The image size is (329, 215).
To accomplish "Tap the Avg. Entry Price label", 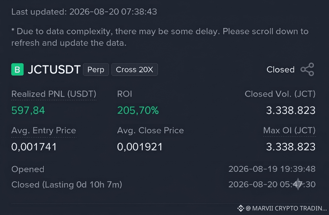I will tap(44, 130).
